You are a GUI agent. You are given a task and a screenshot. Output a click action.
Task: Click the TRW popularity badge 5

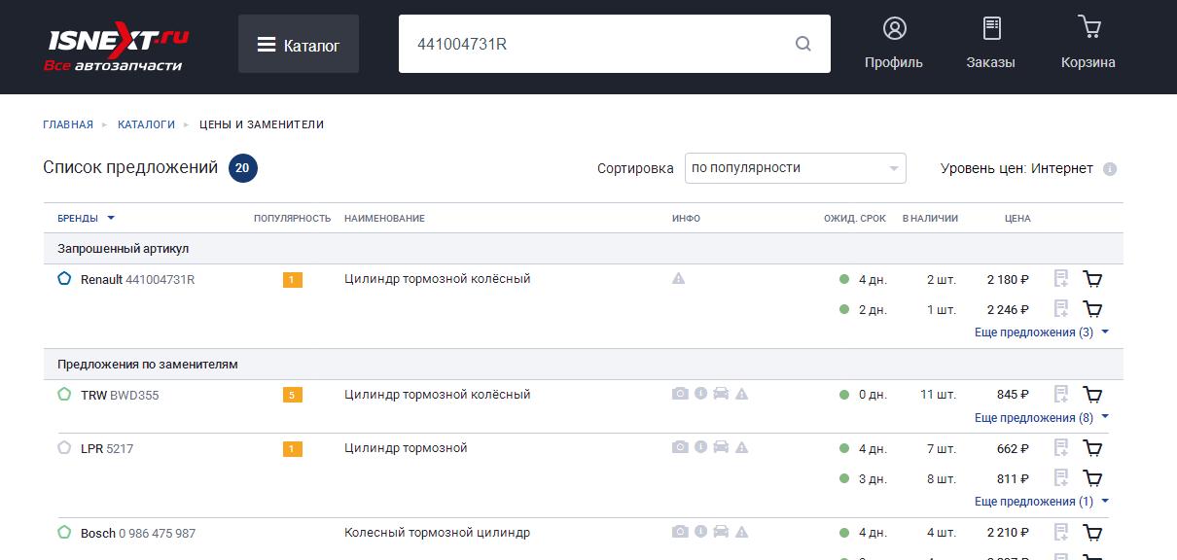293,395
